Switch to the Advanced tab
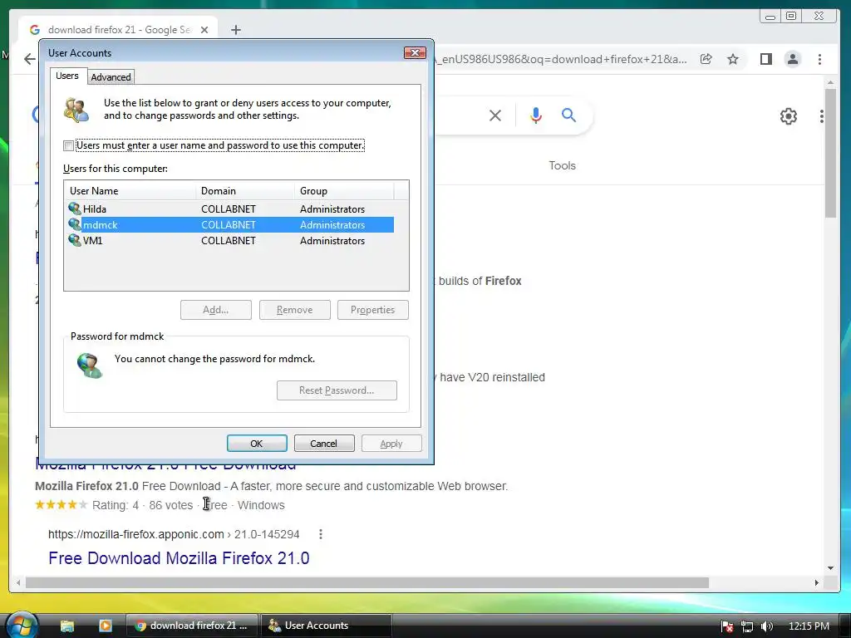Image resolution: width=851 pixels, height=638 pixels. click(x=111, y=77)
